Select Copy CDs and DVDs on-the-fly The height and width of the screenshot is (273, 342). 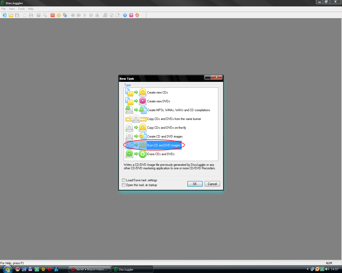click(156, 128)
